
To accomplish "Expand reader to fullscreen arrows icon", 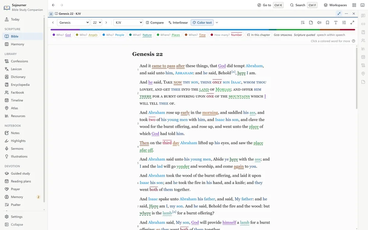I will [x=352, y=22].
